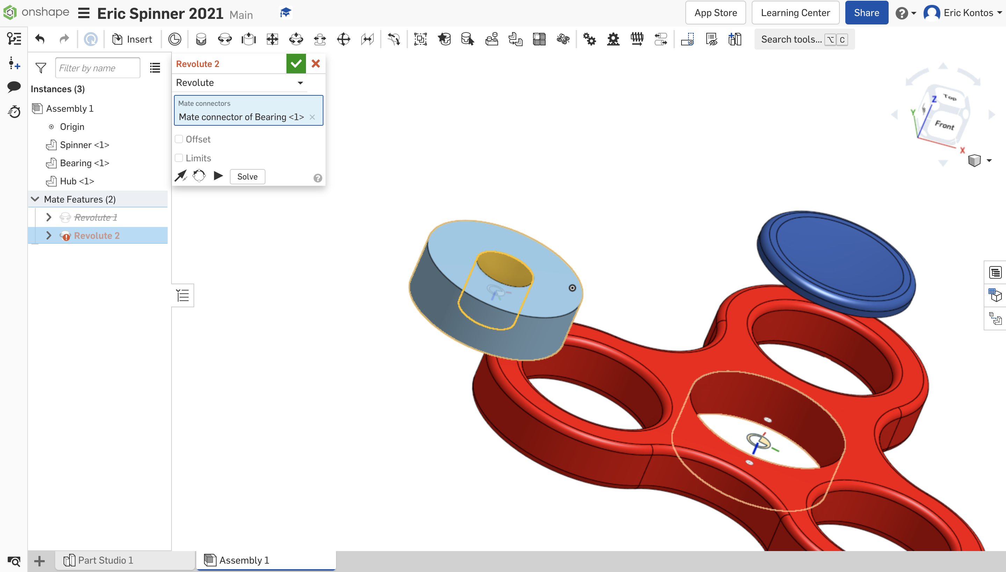
Task: Expand the Revolute 1 mate feature
Action: 48,218
